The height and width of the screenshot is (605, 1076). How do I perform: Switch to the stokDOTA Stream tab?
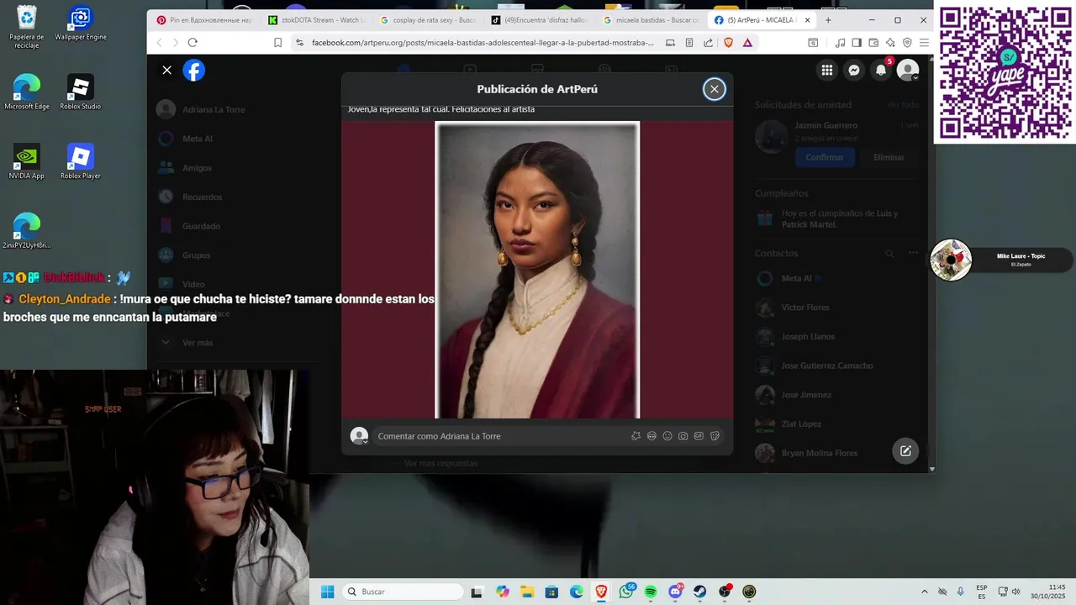click(x=316, y=20)
